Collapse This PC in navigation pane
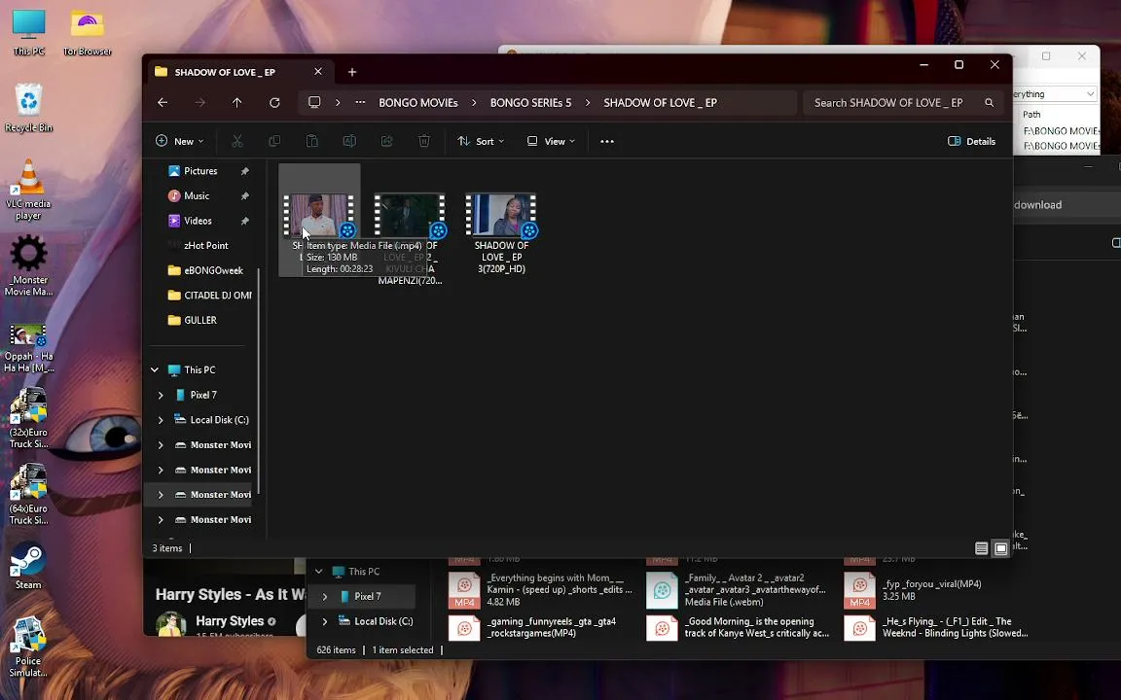This screenshot has height=700, width=1121. click(x=155, y=370)
